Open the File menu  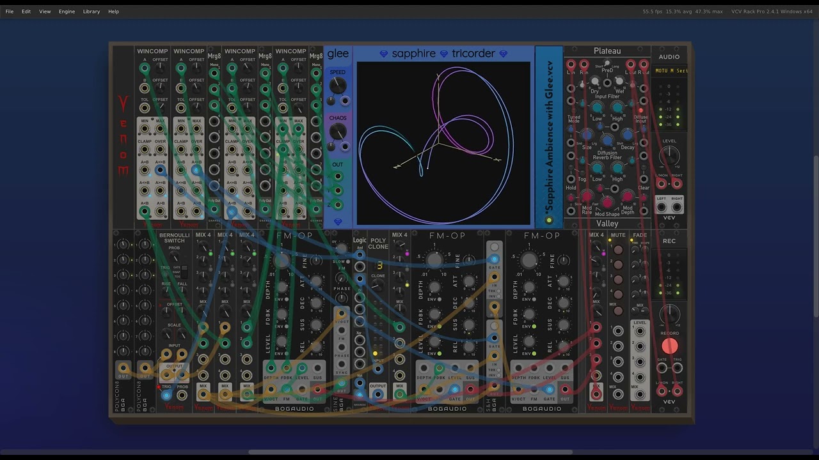9,11
